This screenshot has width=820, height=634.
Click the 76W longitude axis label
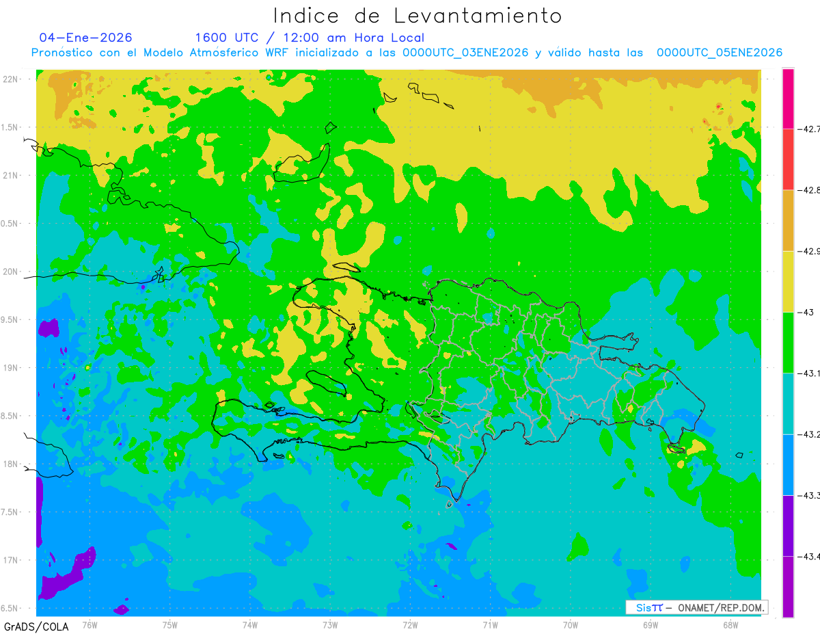pyautogui.click(x=90, y=624)
